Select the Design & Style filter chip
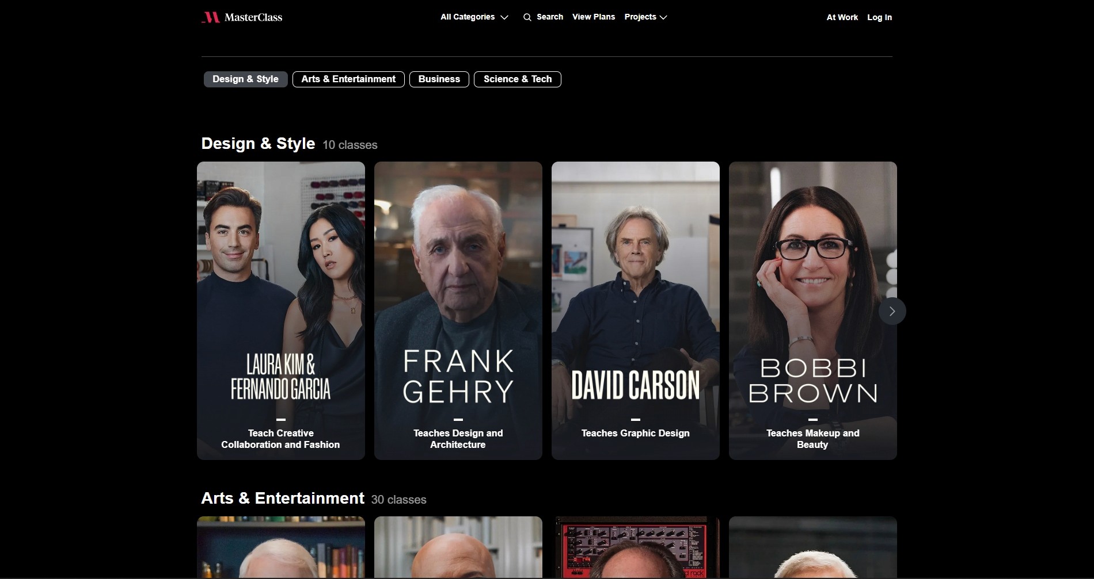This screenshot has height=579, width=1094. tap(245, 79)
